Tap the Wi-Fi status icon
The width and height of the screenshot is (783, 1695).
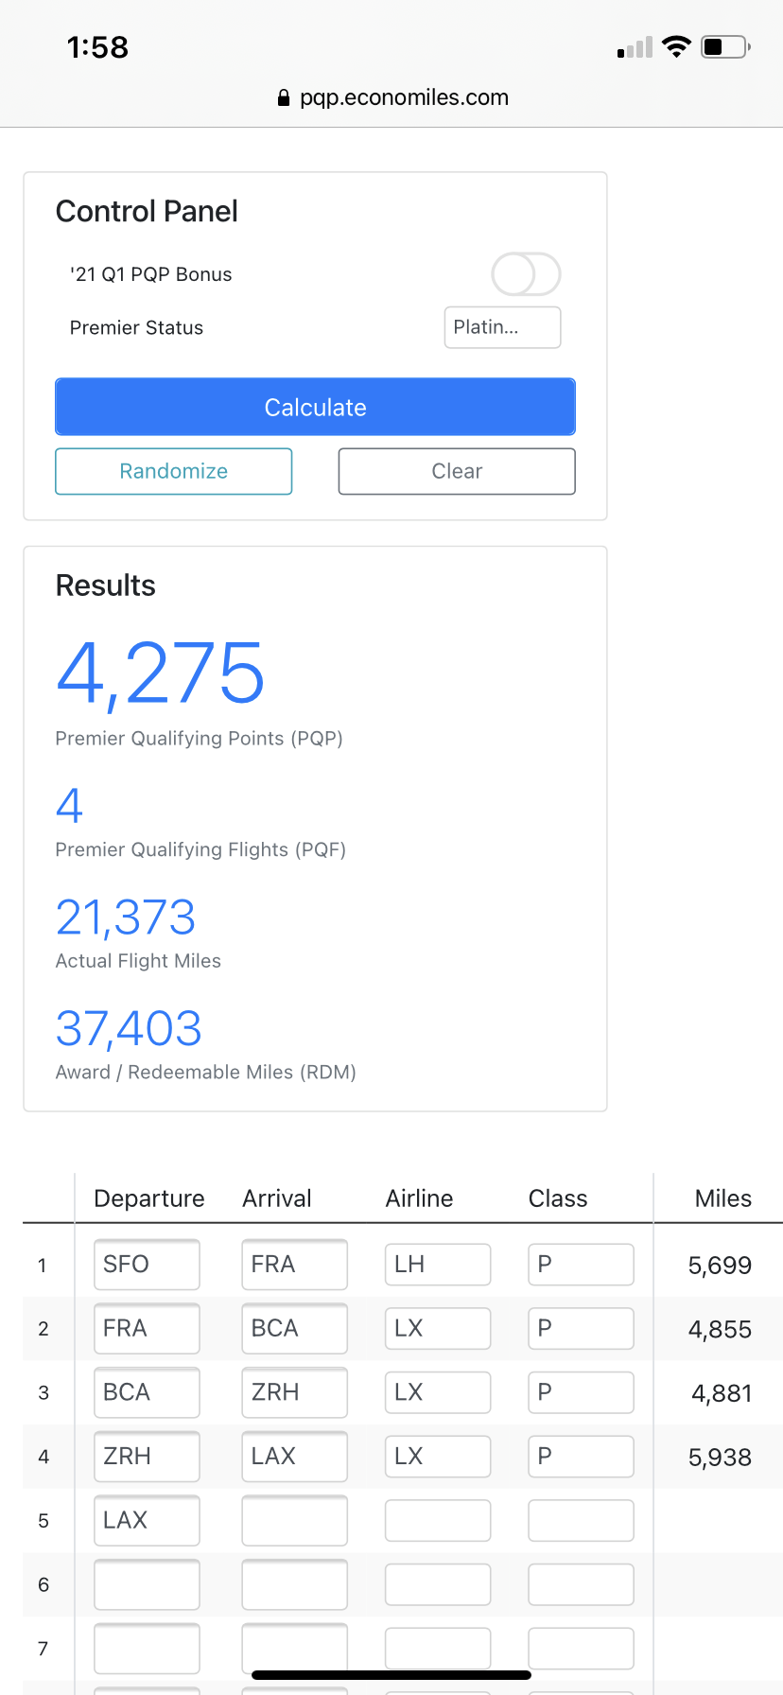[676, 46]
